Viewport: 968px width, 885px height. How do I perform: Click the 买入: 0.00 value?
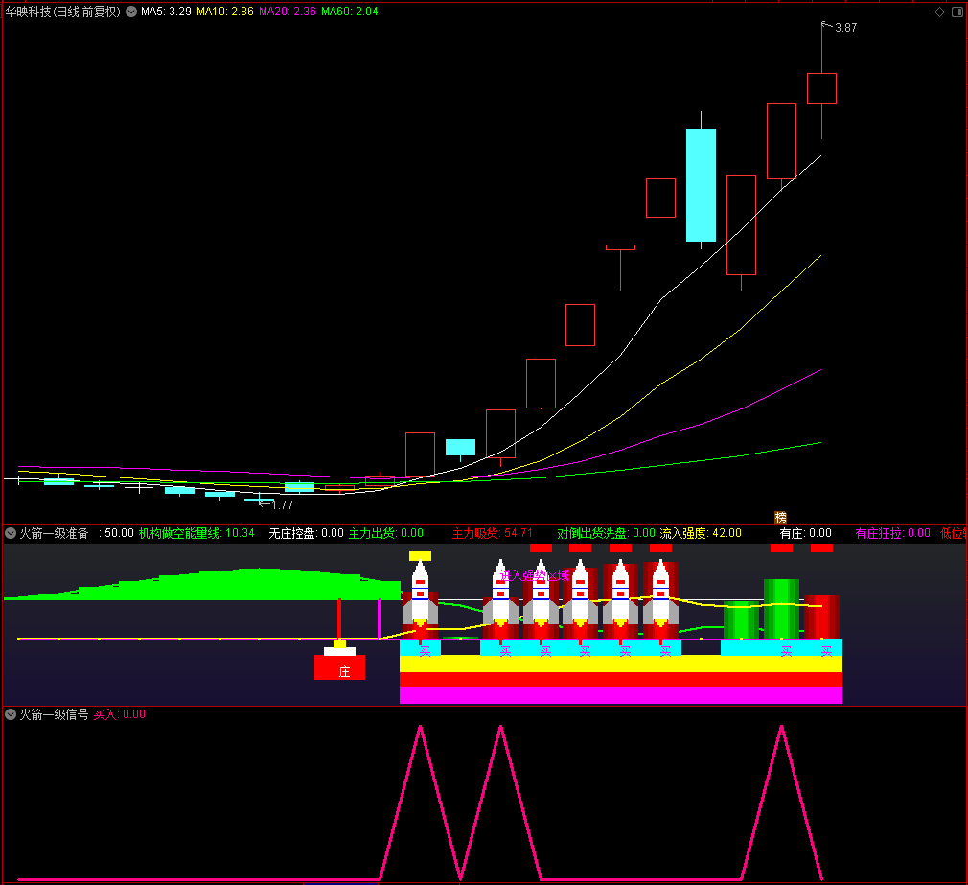[120, 714]
